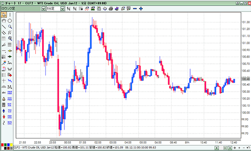Click the PREF STHC indicator button
Viewport: 251px width, 151px height.
pyautogui.click(x=10, y=117)
